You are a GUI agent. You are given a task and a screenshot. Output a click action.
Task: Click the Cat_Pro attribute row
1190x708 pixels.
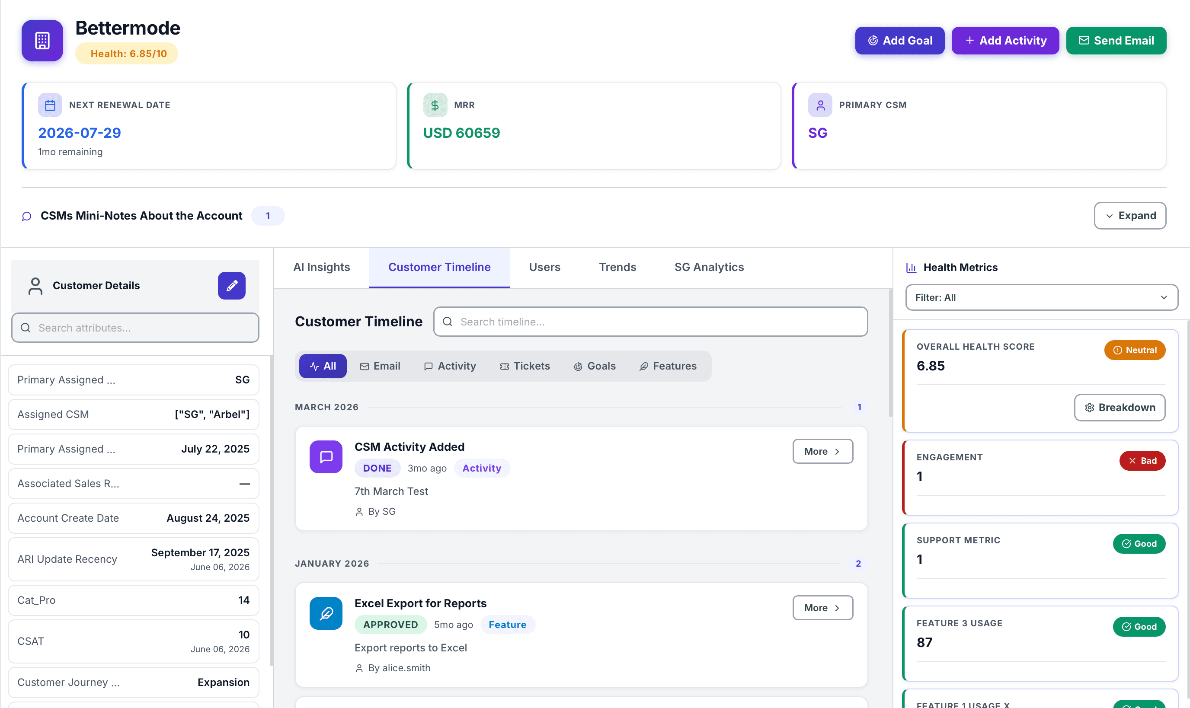click(x=134, y=600)
